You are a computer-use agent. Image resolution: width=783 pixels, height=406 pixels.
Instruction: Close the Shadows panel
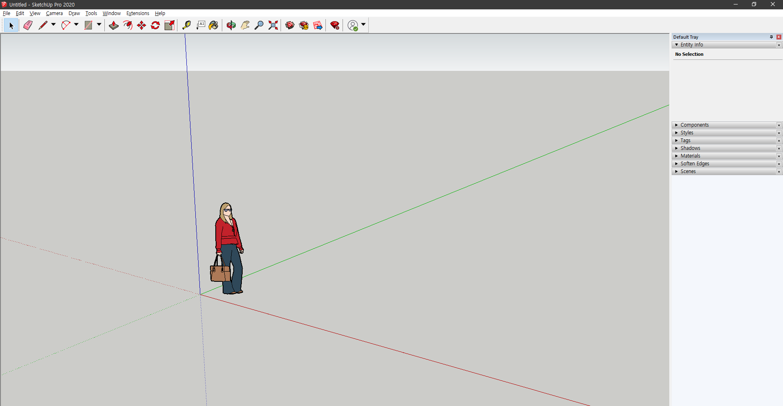point(779,148)
